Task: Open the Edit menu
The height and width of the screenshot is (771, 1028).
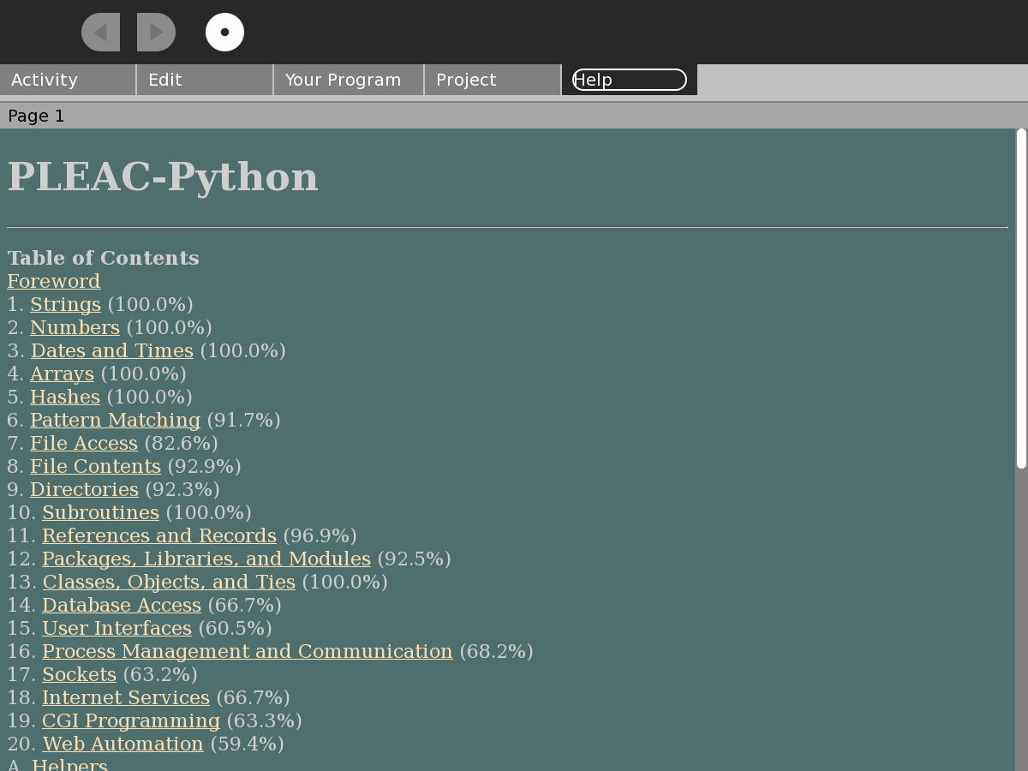Action: [205, 80]
